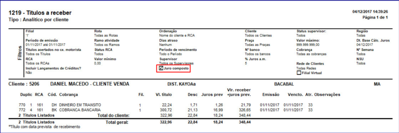Image resolution: width=399 pixels, height=133 pixels.
Task: Select "Não" under Incluir Lançamentos de Créditos
Action: (x=29, y=73)
